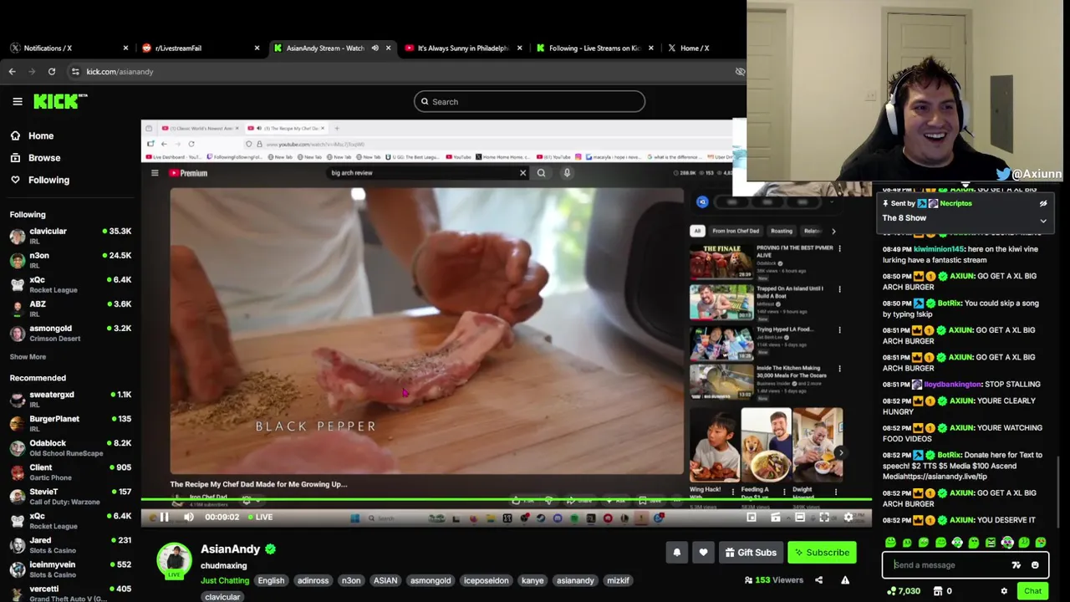This screenshot has width=1070, height=602.
Task: Report the stream via warning icon
Action: coord(845,580)
